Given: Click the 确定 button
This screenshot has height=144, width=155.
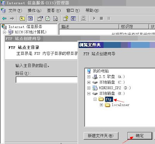Looking at the screenshot, I should click(x=140, y=136).
